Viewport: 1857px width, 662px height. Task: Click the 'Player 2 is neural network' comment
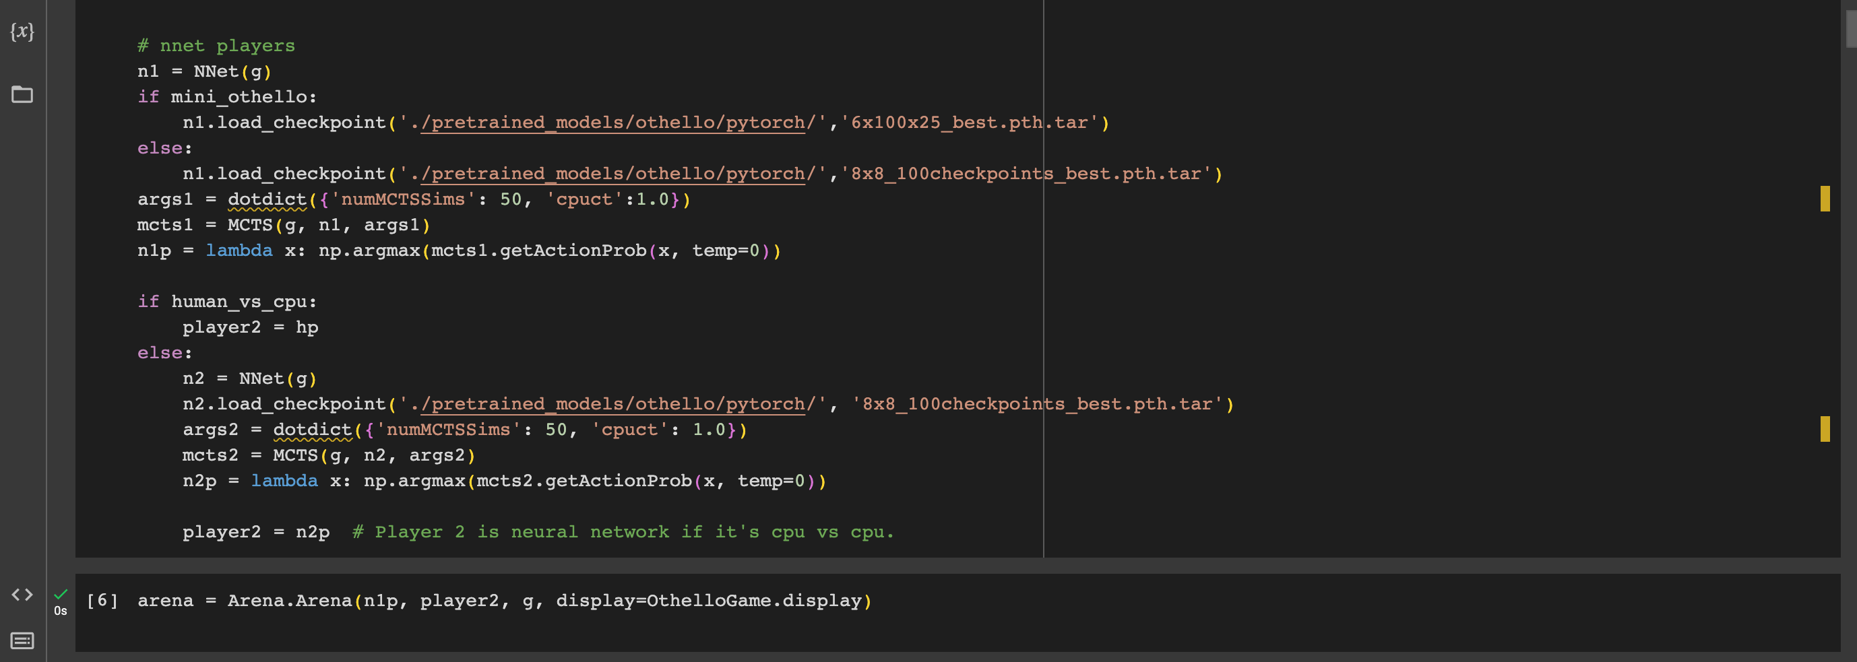point(623,532)
